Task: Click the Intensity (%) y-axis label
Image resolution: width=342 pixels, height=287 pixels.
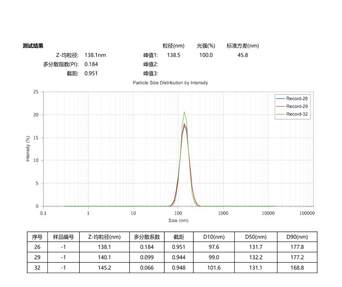Action: 28,149
